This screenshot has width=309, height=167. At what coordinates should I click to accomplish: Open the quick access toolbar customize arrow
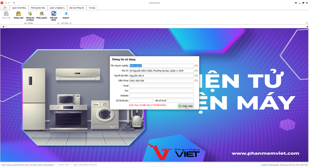pyautogui.click(x=14, y=3)
